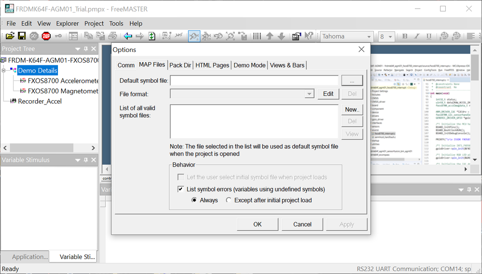Click Cancel in the Options dialog
The image size is (482, 274).
[302, 224]
